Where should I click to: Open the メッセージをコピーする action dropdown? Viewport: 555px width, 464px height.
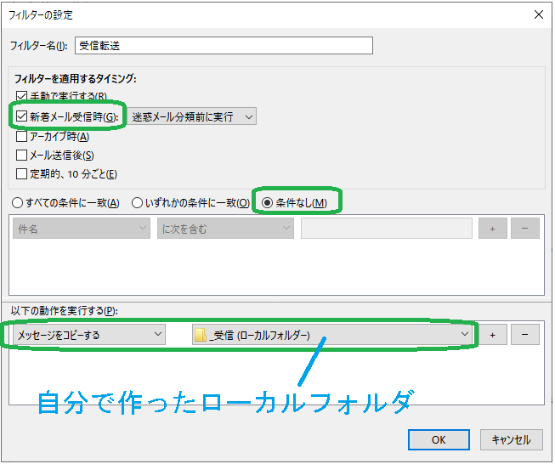click(x=88, y=335)
